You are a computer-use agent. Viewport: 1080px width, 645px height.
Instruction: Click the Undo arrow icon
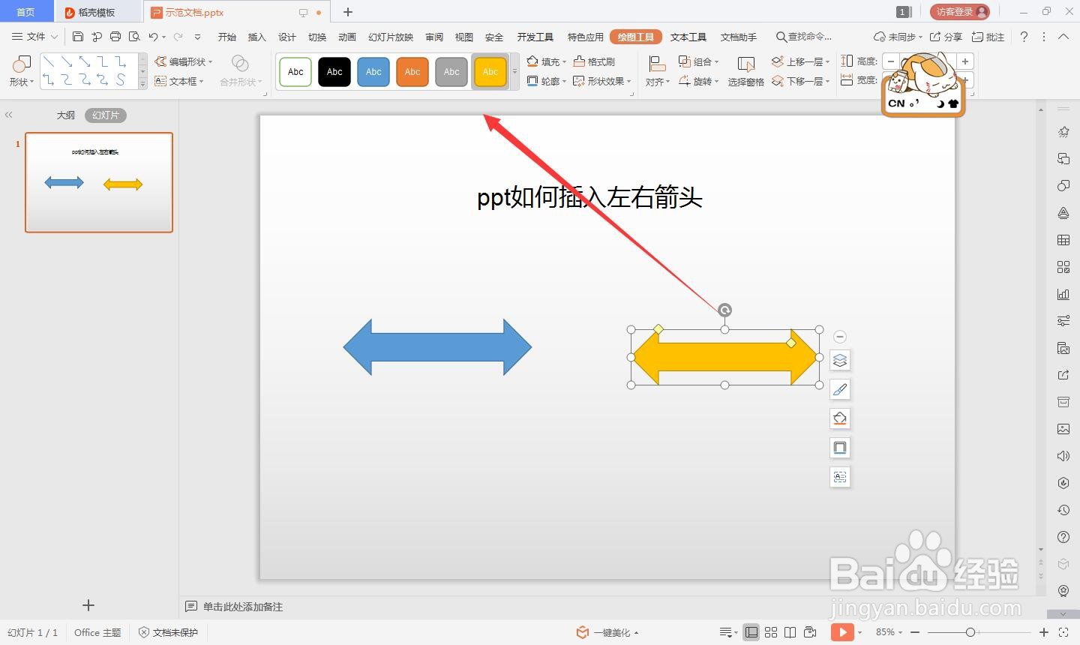click(x=153, y=36)
